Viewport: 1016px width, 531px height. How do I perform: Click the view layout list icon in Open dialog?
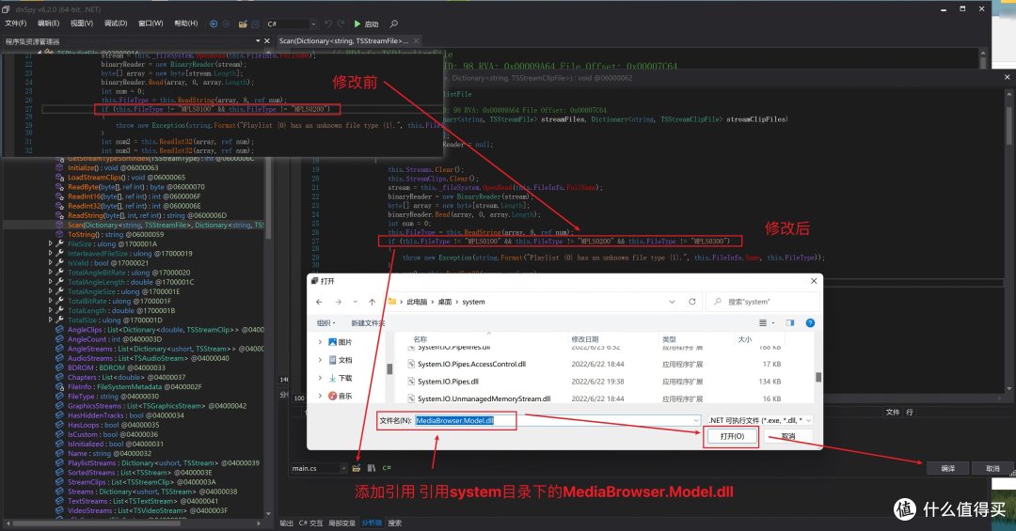763,322
